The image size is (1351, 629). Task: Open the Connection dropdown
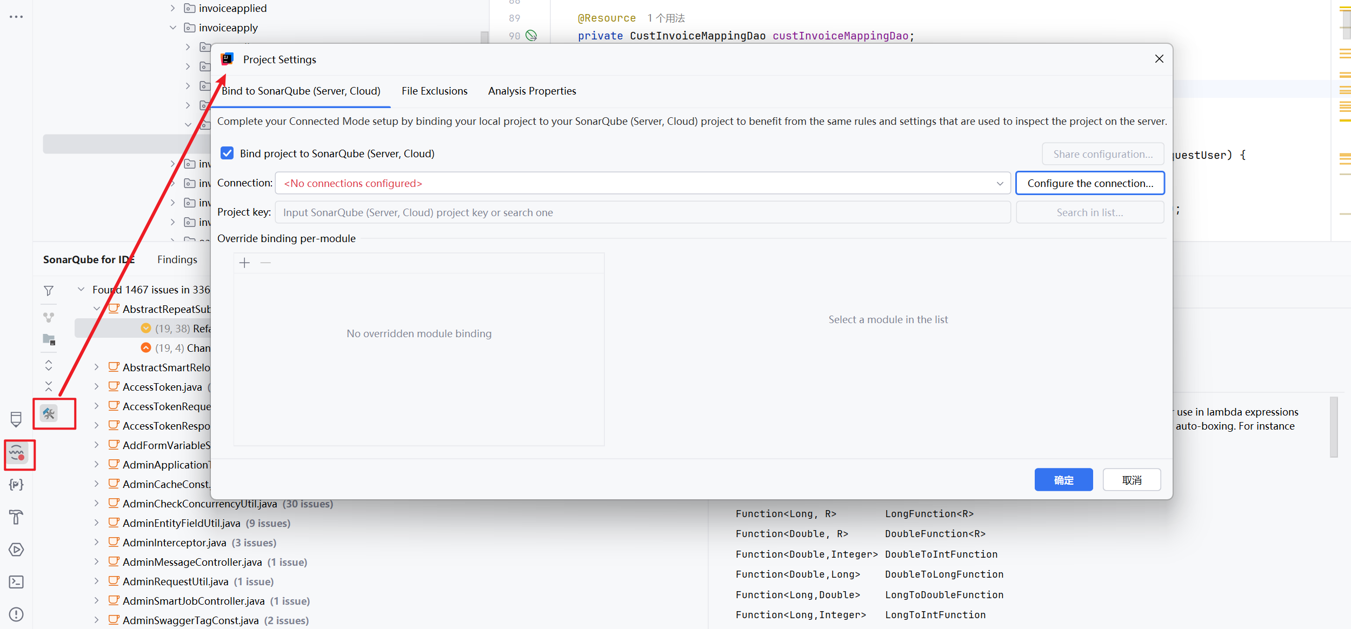643,183
